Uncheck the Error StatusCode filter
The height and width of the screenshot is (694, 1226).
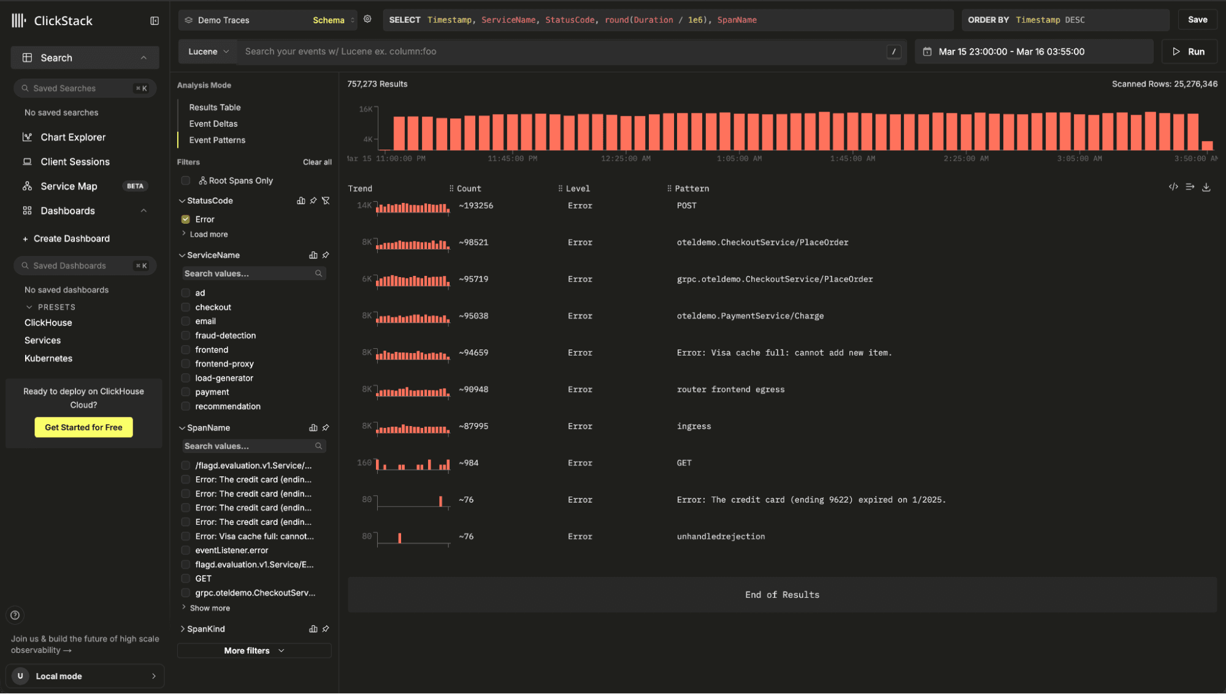[185, 219]
